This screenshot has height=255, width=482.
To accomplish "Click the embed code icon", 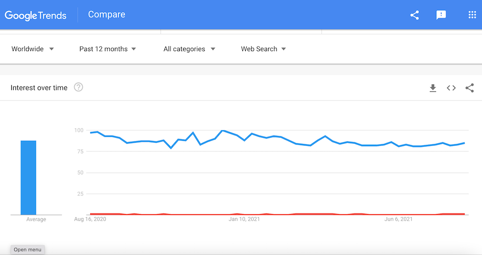I will 451,88.
